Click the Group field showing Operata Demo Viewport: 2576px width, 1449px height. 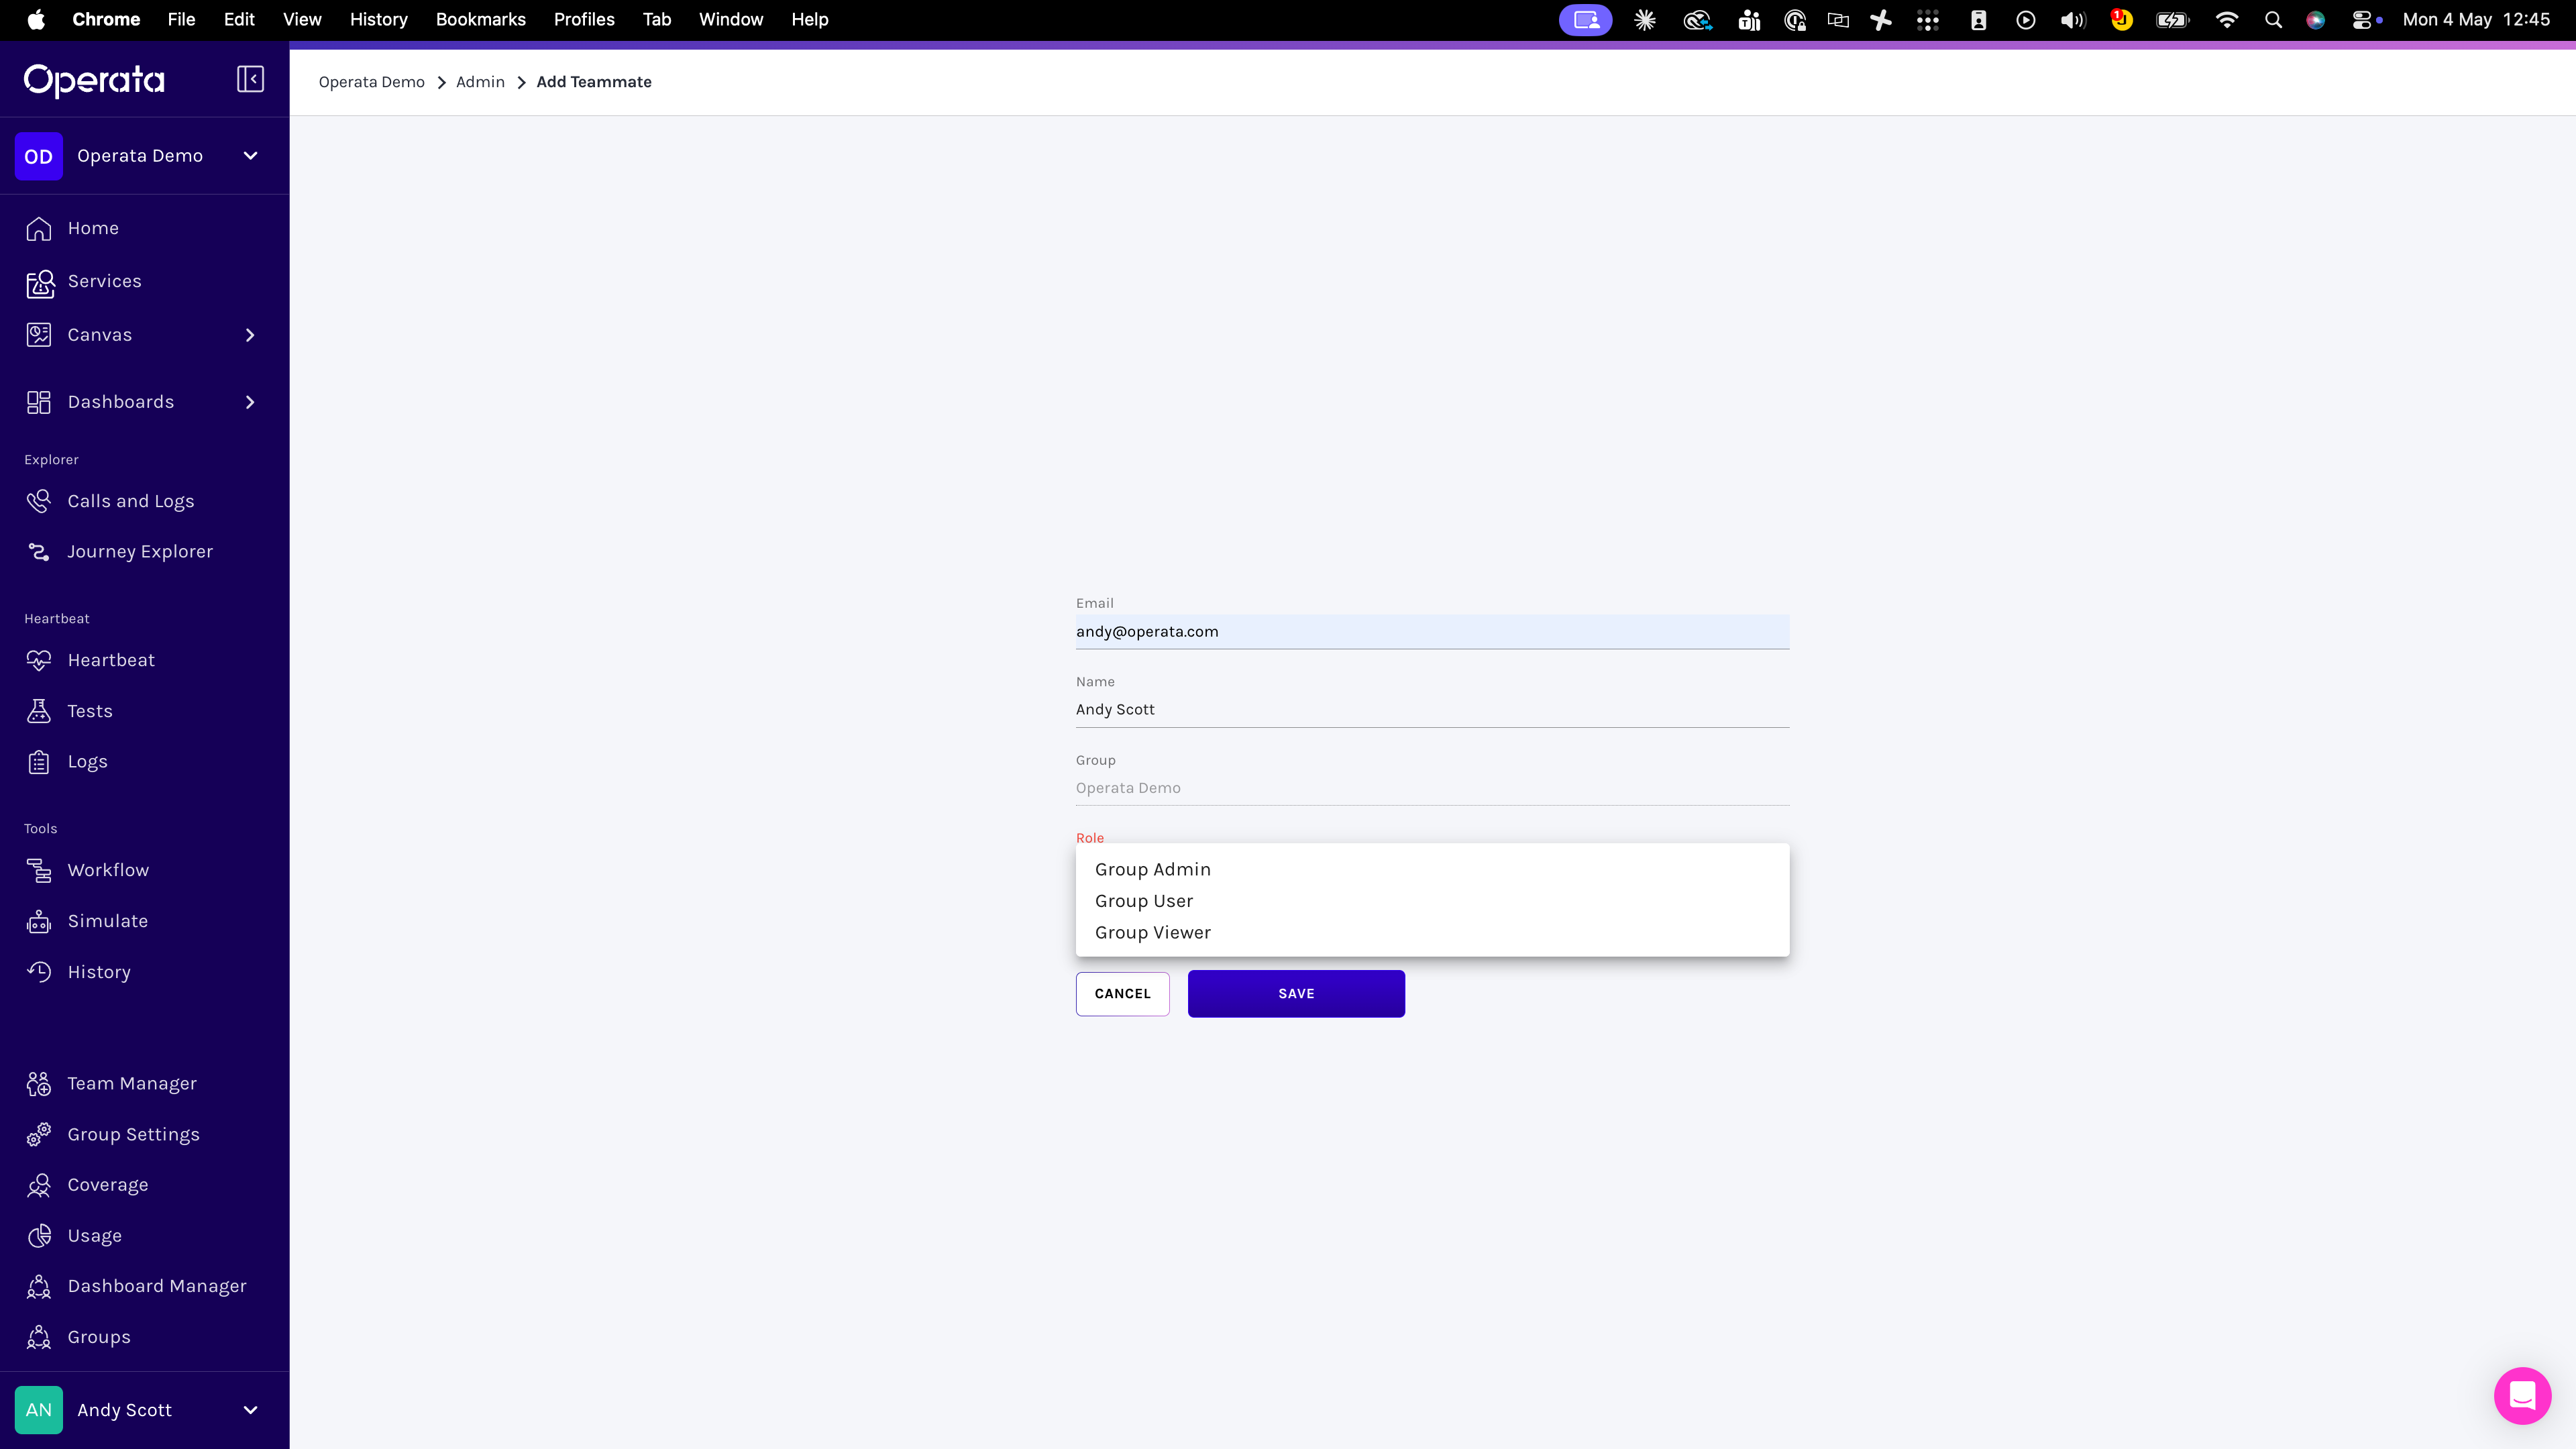coord(1432,788)
